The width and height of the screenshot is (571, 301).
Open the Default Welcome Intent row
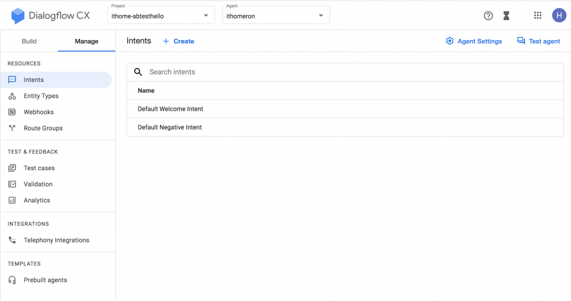click(345, 109)
